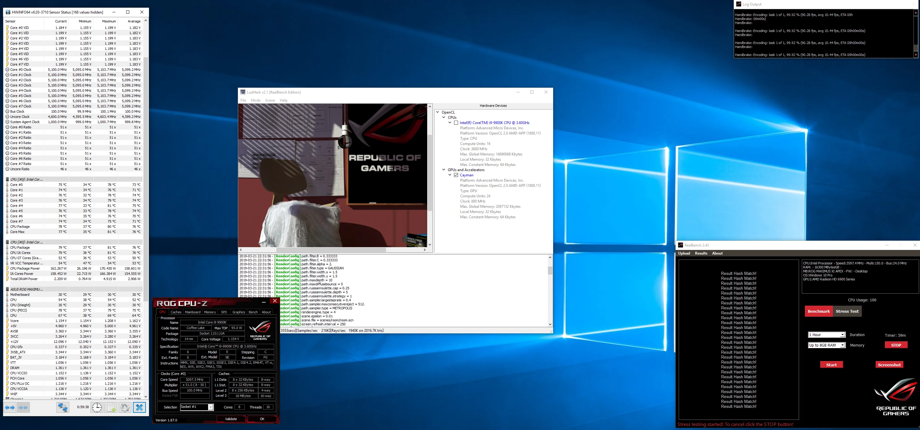The height and width of the screenshot is (430, 920).
Task: Click HWiNFO blue X close sensors icon
Action: click(139, 408)
